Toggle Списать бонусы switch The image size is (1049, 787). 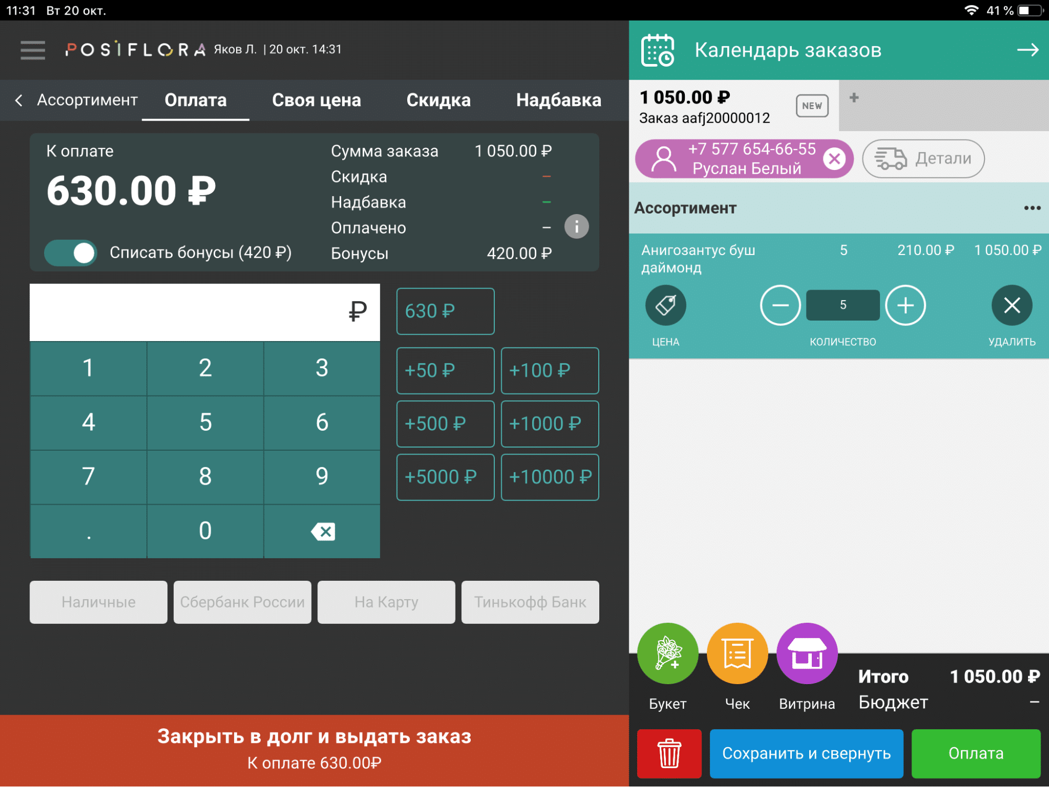pos(70,253)
